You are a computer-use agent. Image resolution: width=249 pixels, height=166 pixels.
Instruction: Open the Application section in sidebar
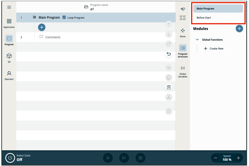click(x=9, y=23)
